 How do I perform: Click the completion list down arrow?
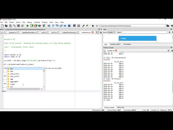coord(44,87)
